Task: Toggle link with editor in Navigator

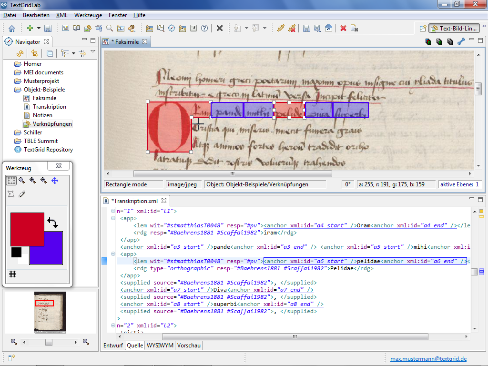Action: tap(35, 53)
